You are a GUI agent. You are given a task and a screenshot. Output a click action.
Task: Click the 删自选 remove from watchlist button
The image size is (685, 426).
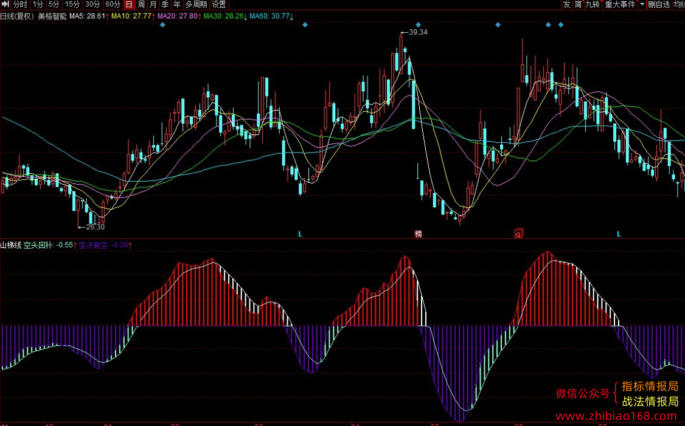659,4
